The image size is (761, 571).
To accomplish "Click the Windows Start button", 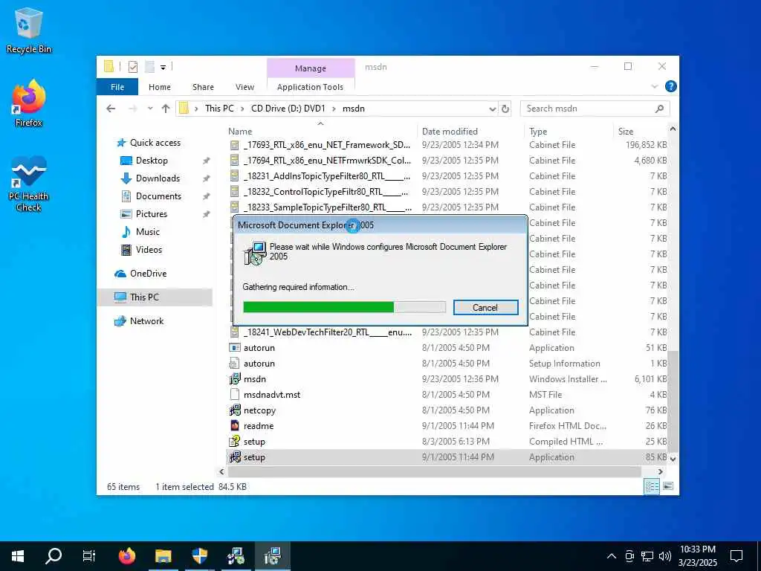I will pyautogui.click(x=18, y=556).
